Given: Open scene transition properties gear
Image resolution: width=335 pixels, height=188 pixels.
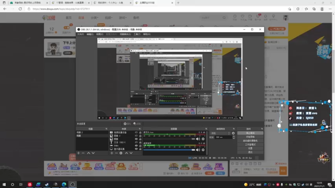Looking at the screenshot, I should [233, 133].
